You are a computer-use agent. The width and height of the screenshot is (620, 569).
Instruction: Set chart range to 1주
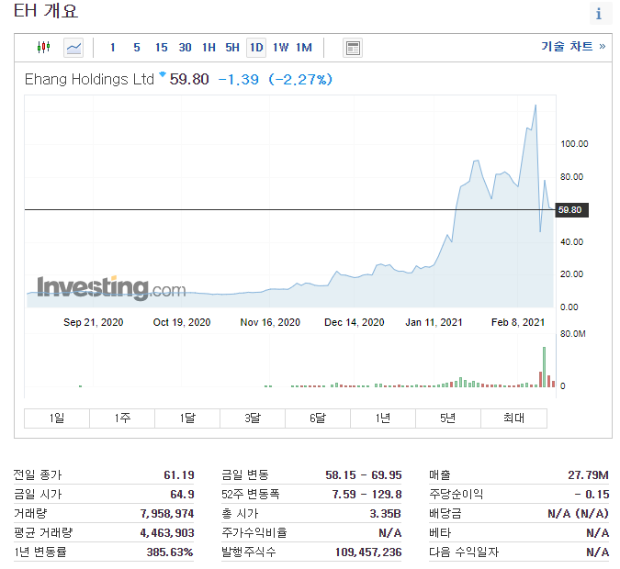coord(122,418)
